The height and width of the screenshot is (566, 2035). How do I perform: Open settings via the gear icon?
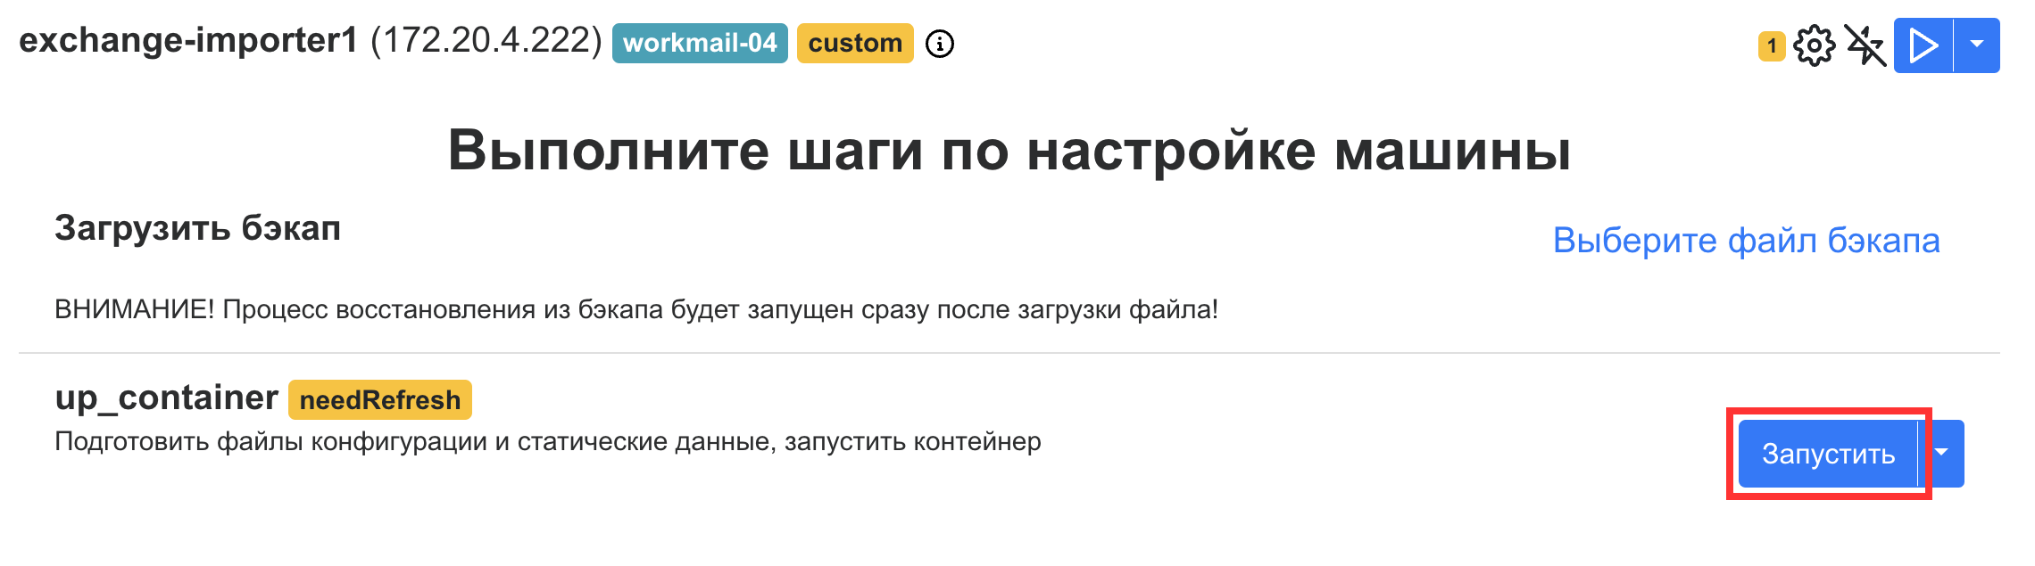click(1814, 45)
